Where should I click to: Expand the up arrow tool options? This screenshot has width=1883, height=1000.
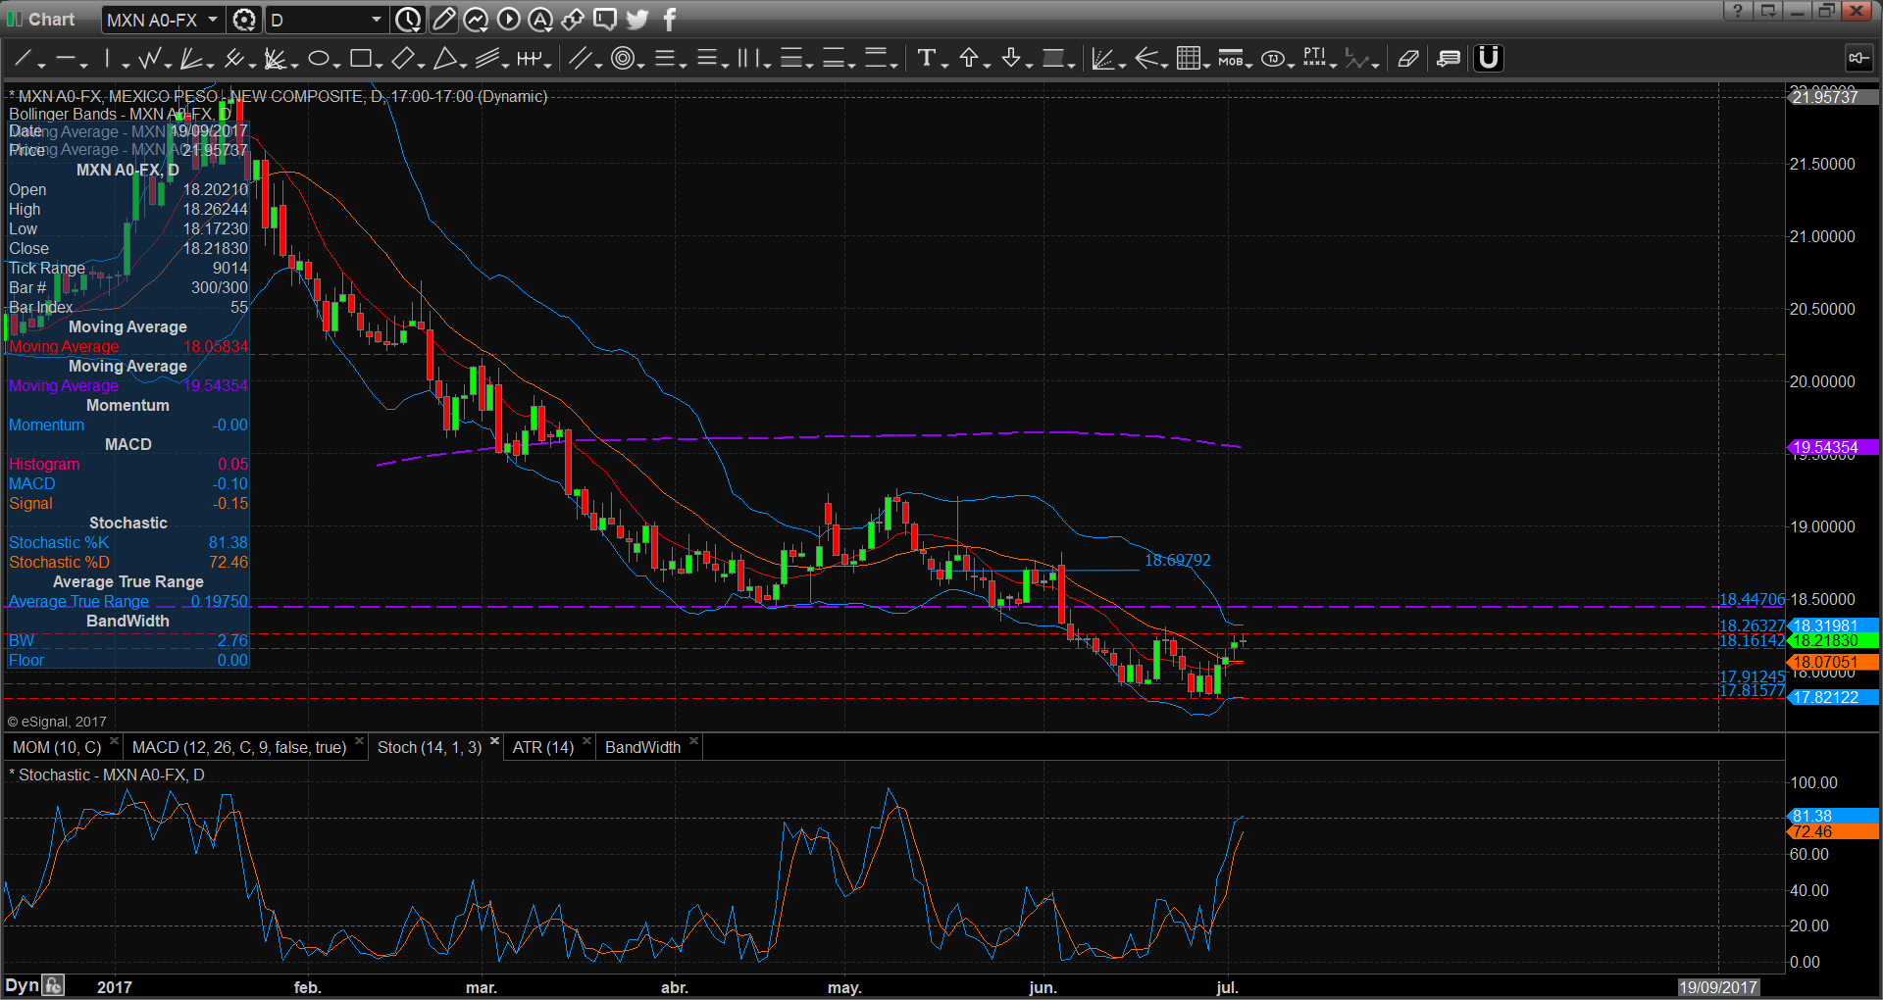click(x=987, y=65)
